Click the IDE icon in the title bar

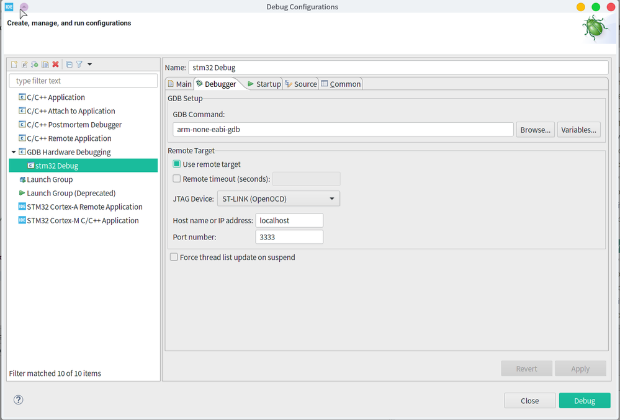[x=9, y=7]
